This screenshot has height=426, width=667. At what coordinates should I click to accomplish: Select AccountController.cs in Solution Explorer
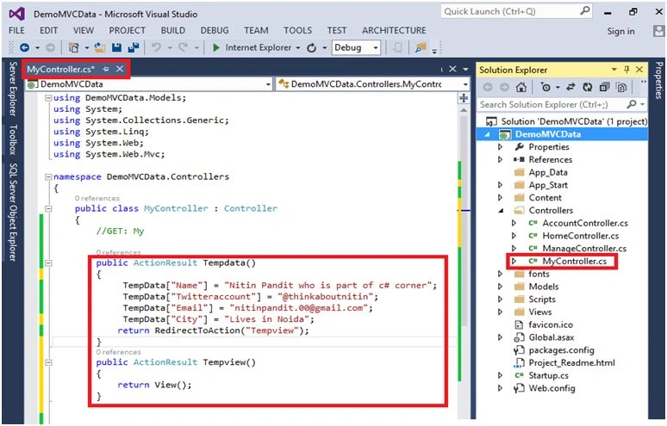point(585,223)
